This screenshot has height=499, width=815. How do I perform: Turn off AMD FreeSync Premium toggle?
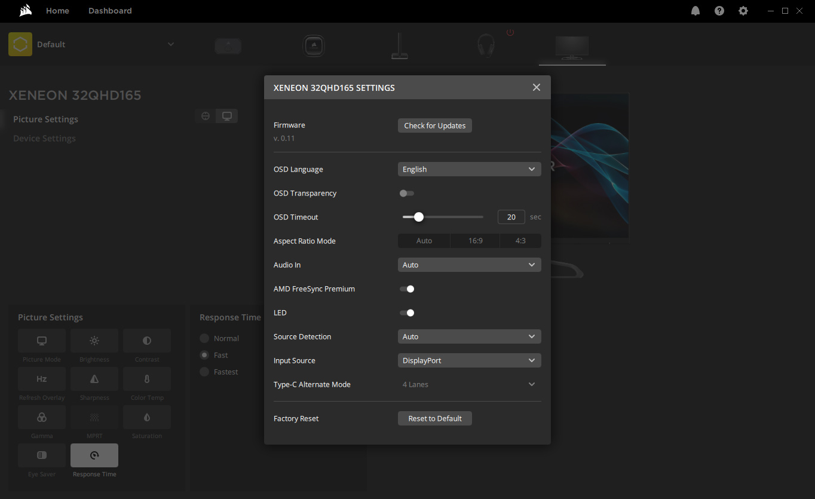pos(407,289)
